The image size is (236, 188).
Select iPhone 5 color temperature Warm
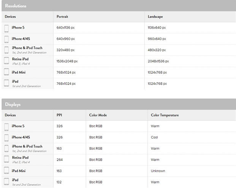[x=155, y=126]
